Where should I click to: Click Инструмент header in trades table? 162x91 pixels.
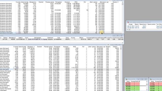coord(38,38)
